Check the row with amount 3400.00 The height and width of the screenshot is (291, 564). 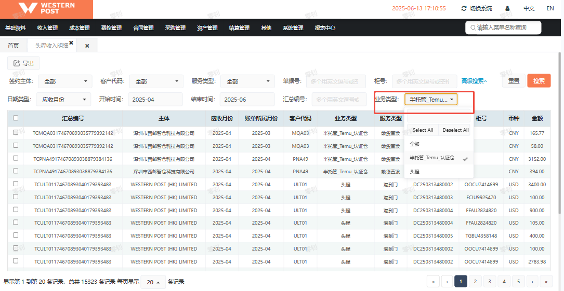(x=16, y=184)
